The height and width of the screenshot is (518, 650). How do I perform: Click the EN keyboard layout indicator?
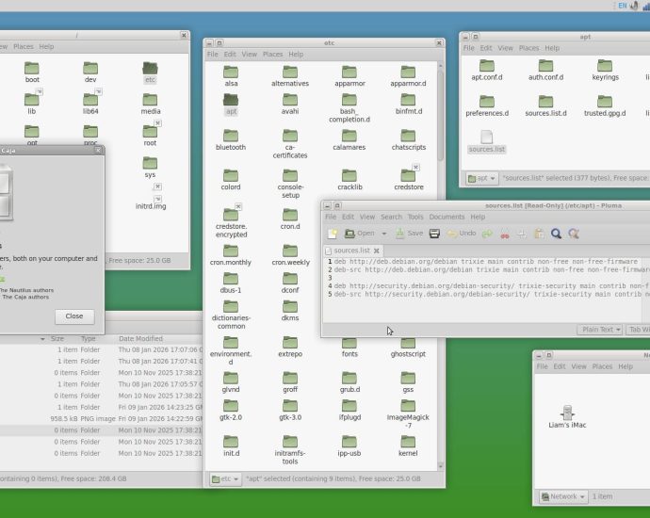click(623, 6)
